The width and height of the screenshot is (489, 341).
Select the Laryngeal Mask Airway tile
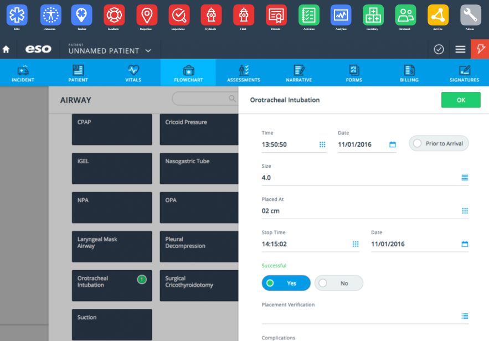[x=112, y=246]
